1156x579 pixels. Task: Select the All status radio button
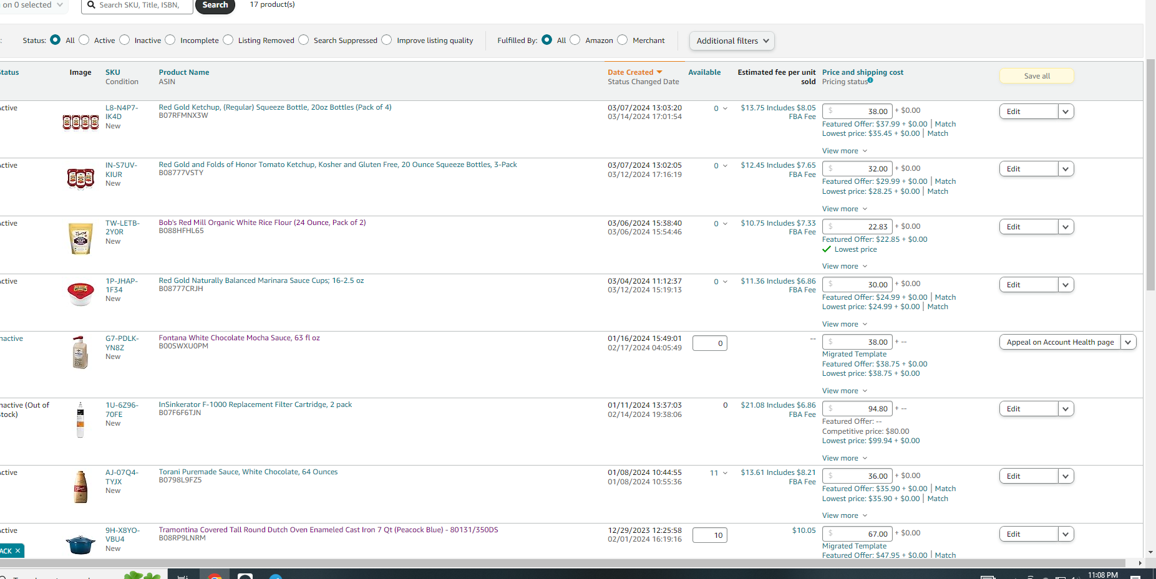[56, 40]
